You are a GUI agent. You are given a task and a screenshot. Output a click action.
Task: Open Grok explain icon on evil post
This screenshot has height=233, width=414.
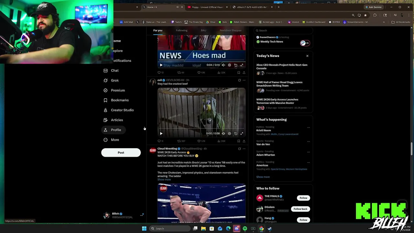239,80
